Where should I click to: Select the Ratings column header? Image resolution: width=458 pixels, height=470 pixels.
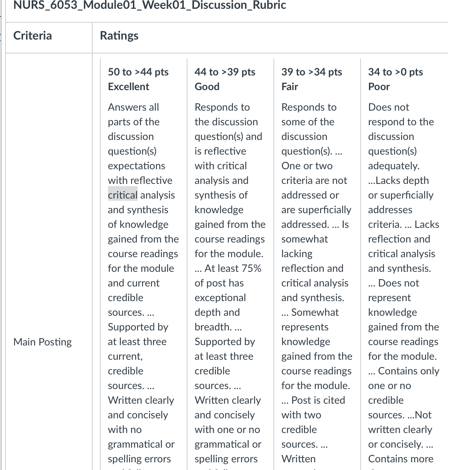click(x=119, y=36)
